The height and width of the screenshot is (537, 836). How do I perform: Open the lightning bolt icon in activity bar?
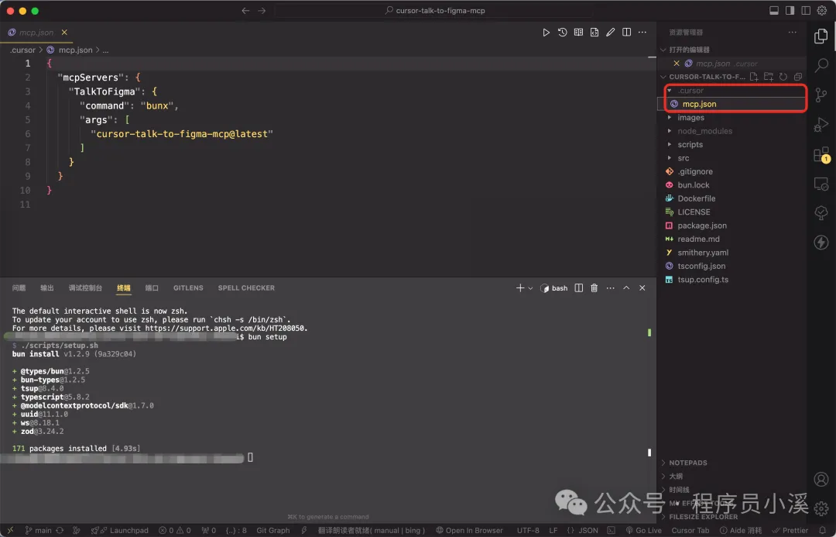(821, 243)
